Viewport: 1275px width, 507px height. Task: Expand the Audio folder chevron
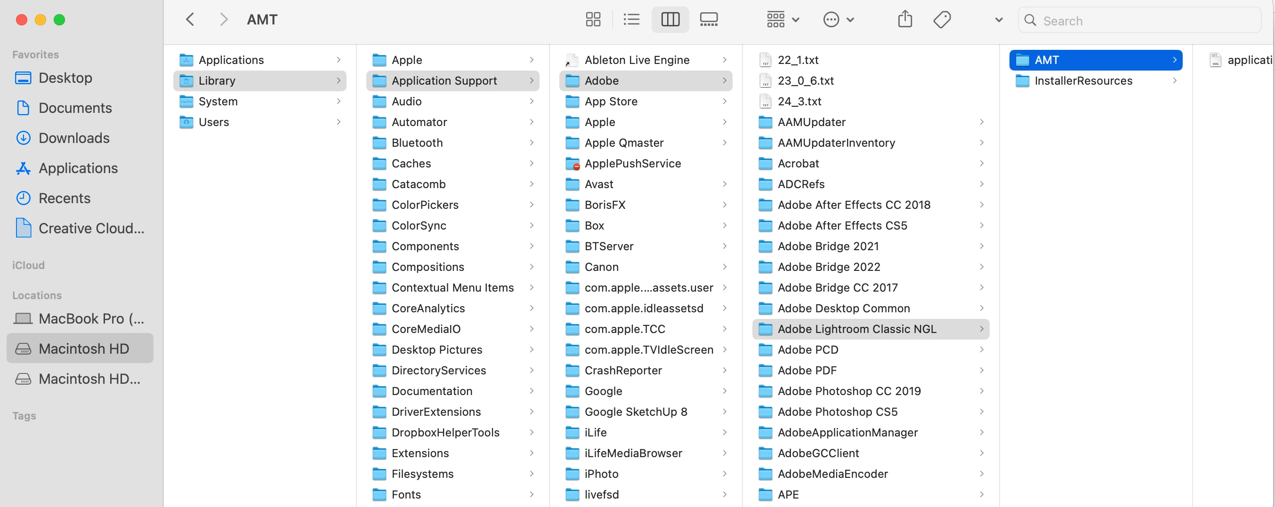click(532, 102)
